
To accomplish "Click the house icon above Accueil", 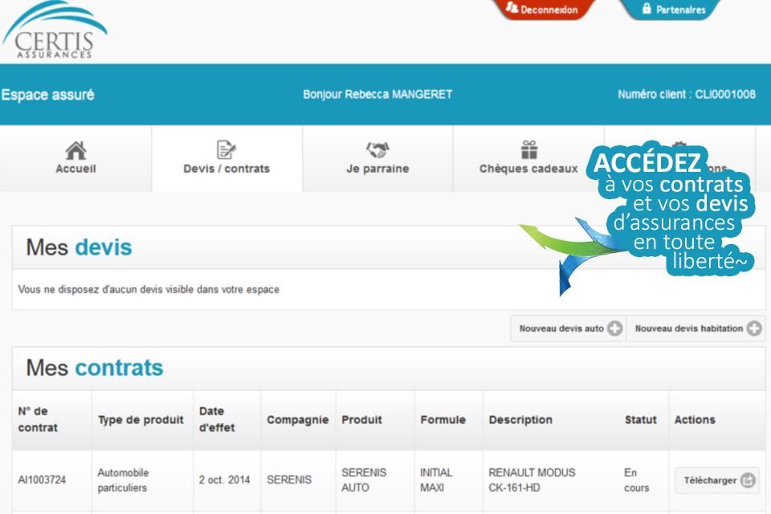I will [75, 150].
